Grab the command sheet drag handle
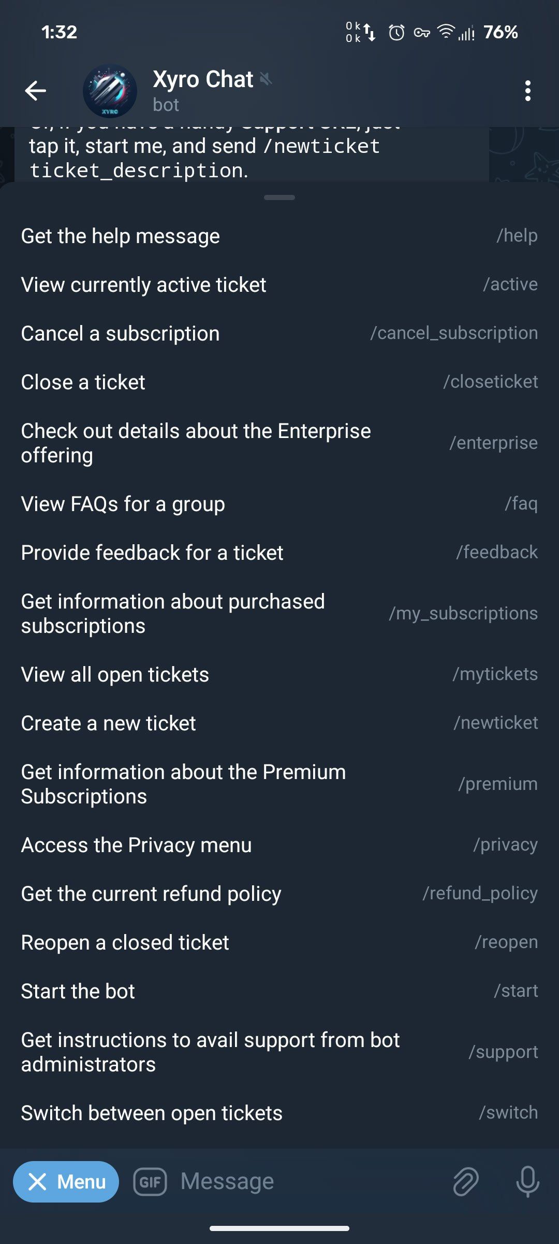This screenshot has height=1244, width=559. 279,197
